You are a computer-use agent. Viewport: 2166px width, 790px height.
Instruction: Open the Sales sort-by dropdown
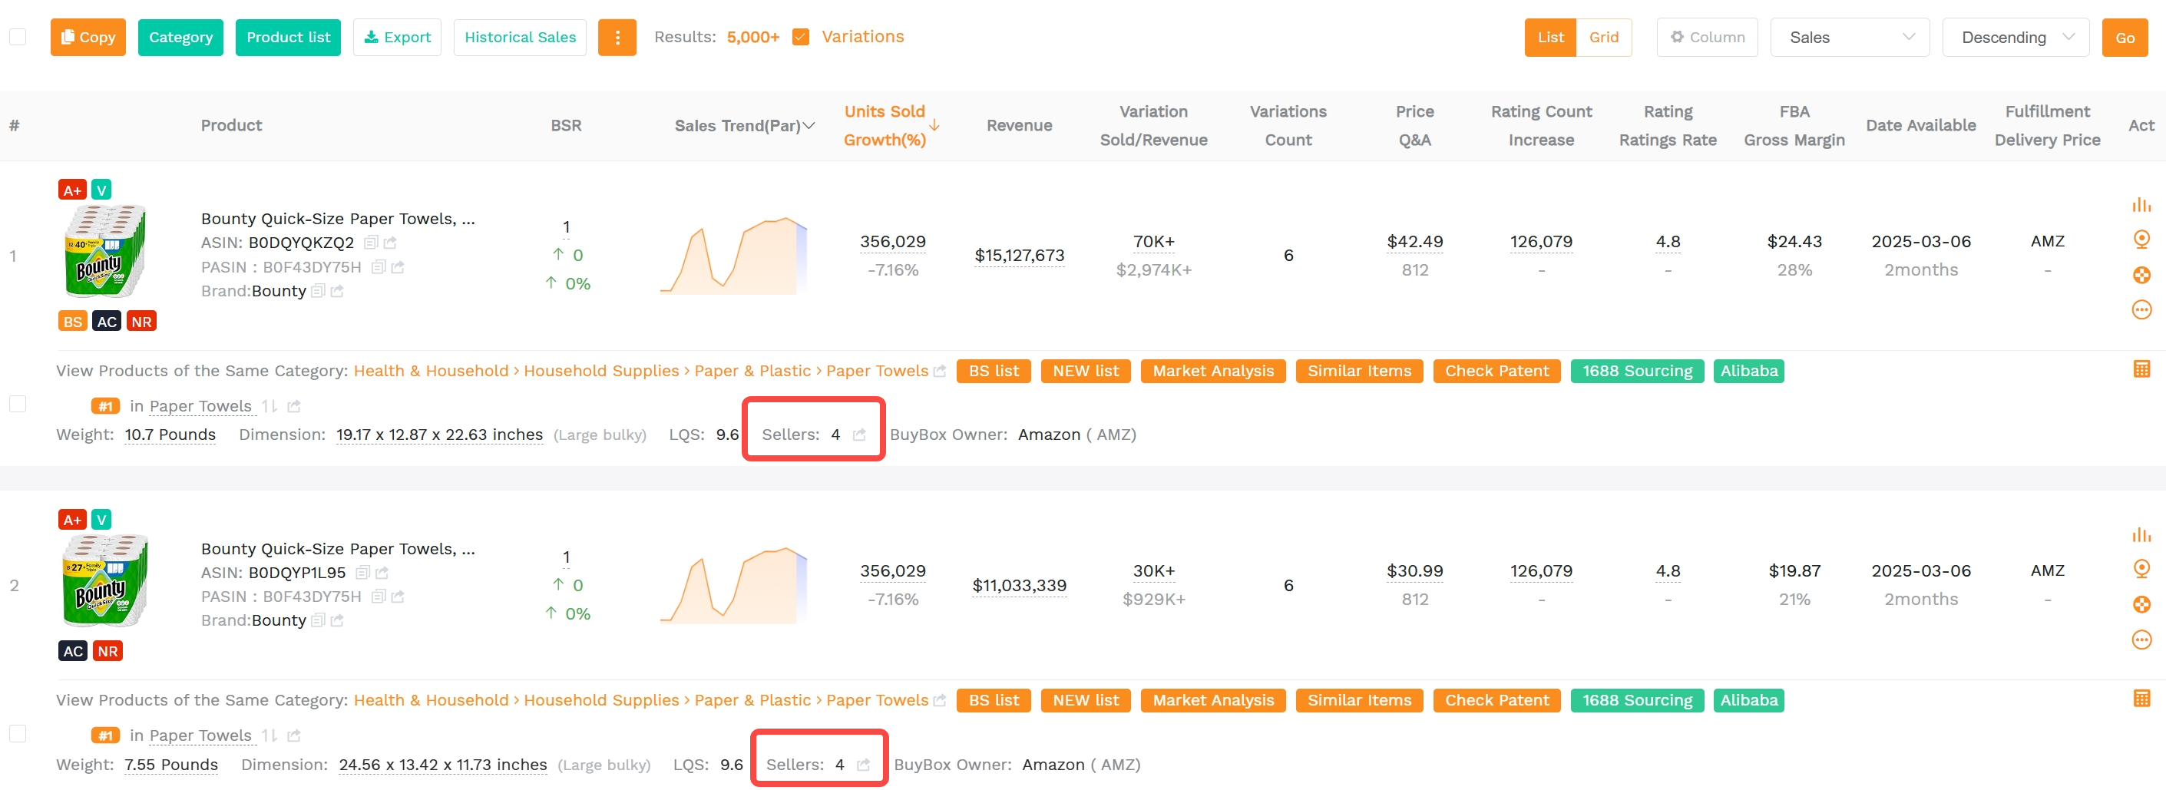pos(1849,37)
